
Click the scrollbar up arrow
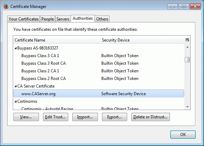click(x=187, y=47)
